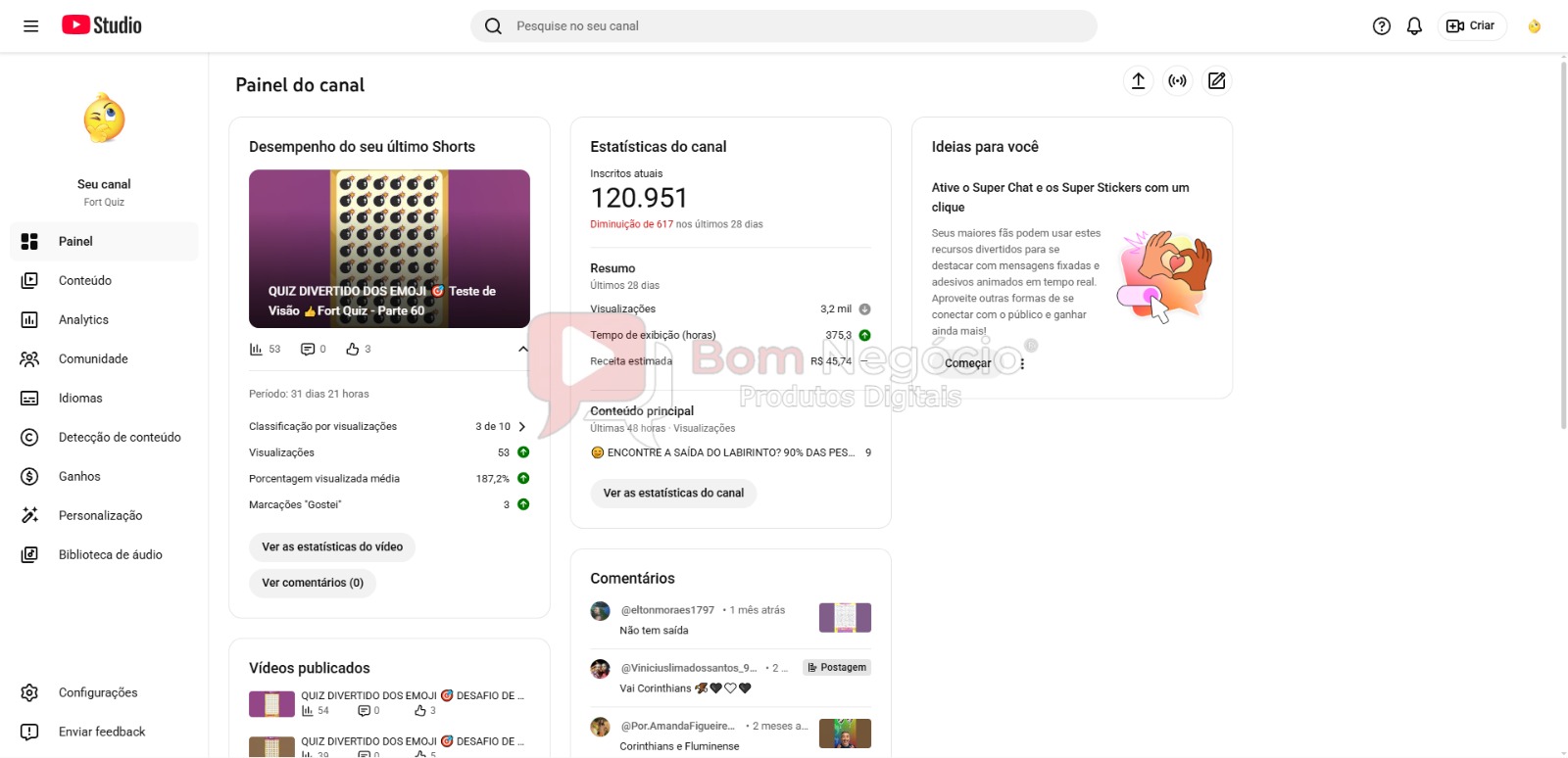
Task: Click Ver comentários (0) button
Action: pyautogui.click(x=313, y=583)
